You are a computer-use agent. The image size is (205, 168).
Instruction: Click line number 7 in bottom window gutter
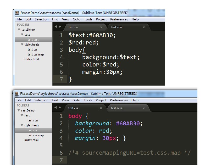point(61,160)
